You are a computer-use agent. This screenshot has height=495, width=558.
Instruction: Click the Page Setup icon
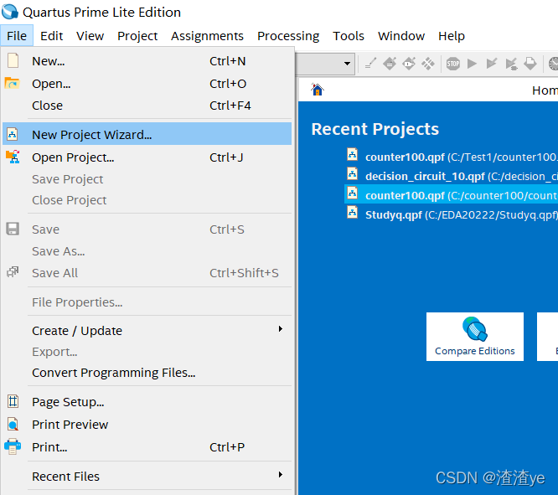(13, 401)
